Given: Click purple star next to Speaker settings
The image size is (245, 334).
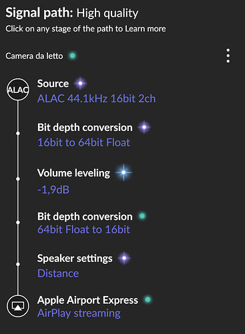Looking at the screenshot, I should 124,258.
